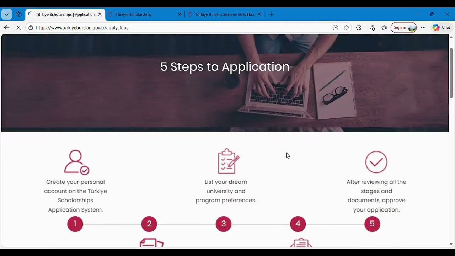Image resolution: width=455 pixels, height=256 pixels.
Task: Open a new browser tab
Action: 271,14
